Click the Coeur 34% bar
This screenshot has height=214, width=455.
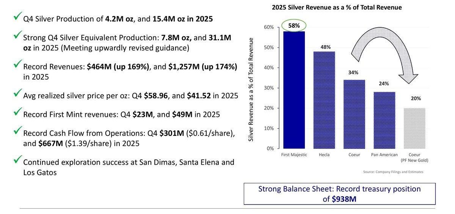[354, 114]
